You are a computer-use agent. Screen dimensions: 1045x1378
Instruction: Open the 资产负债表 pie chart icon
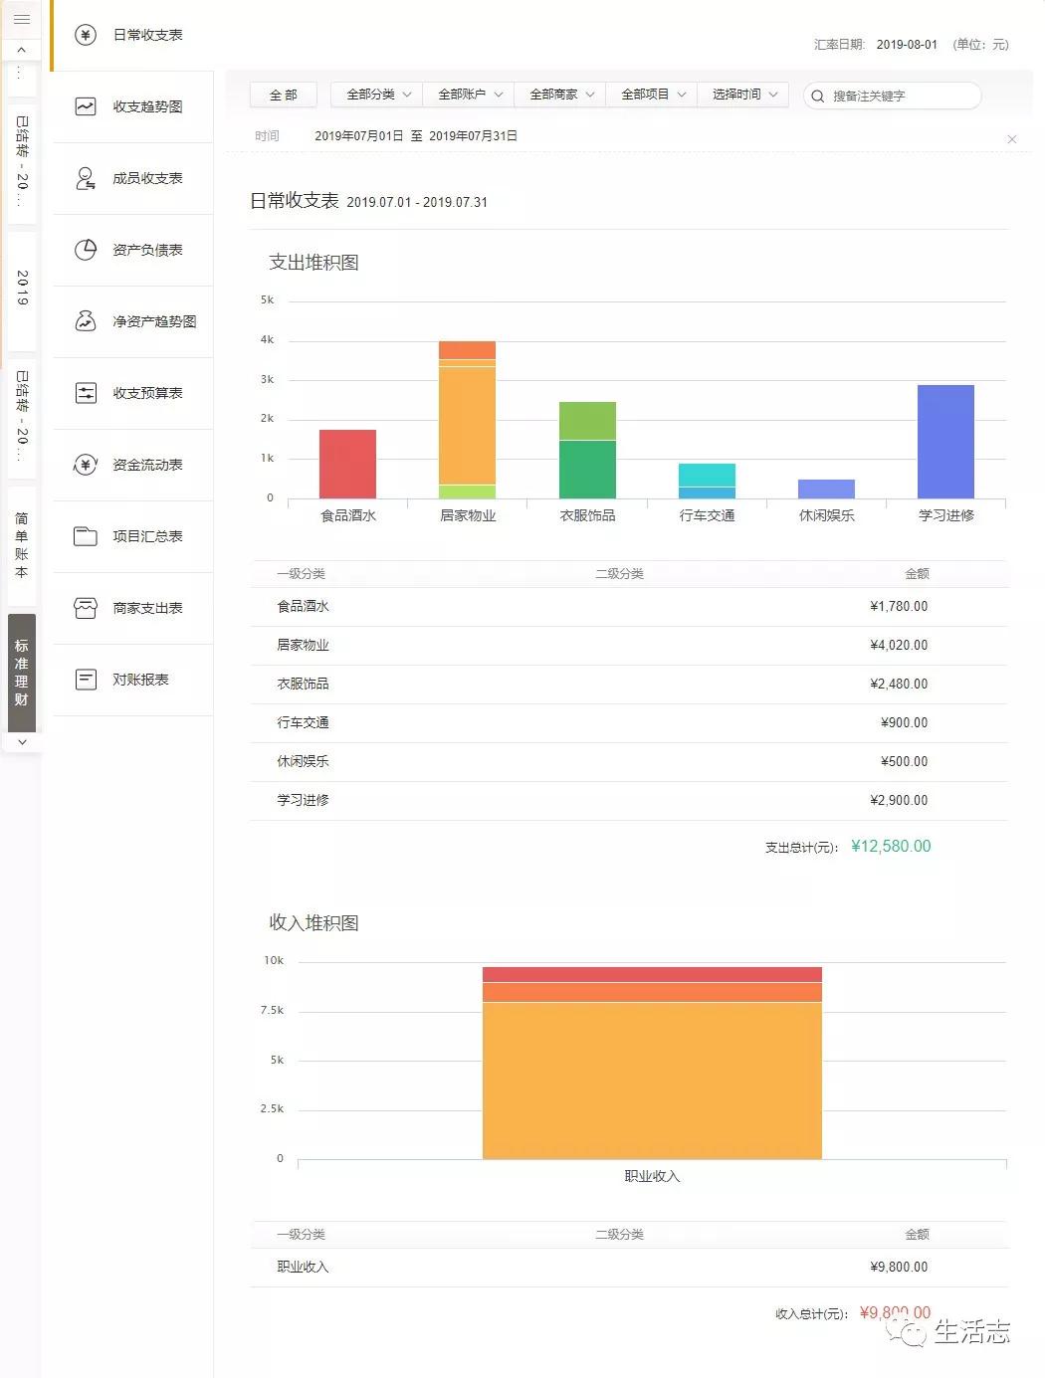84,251
